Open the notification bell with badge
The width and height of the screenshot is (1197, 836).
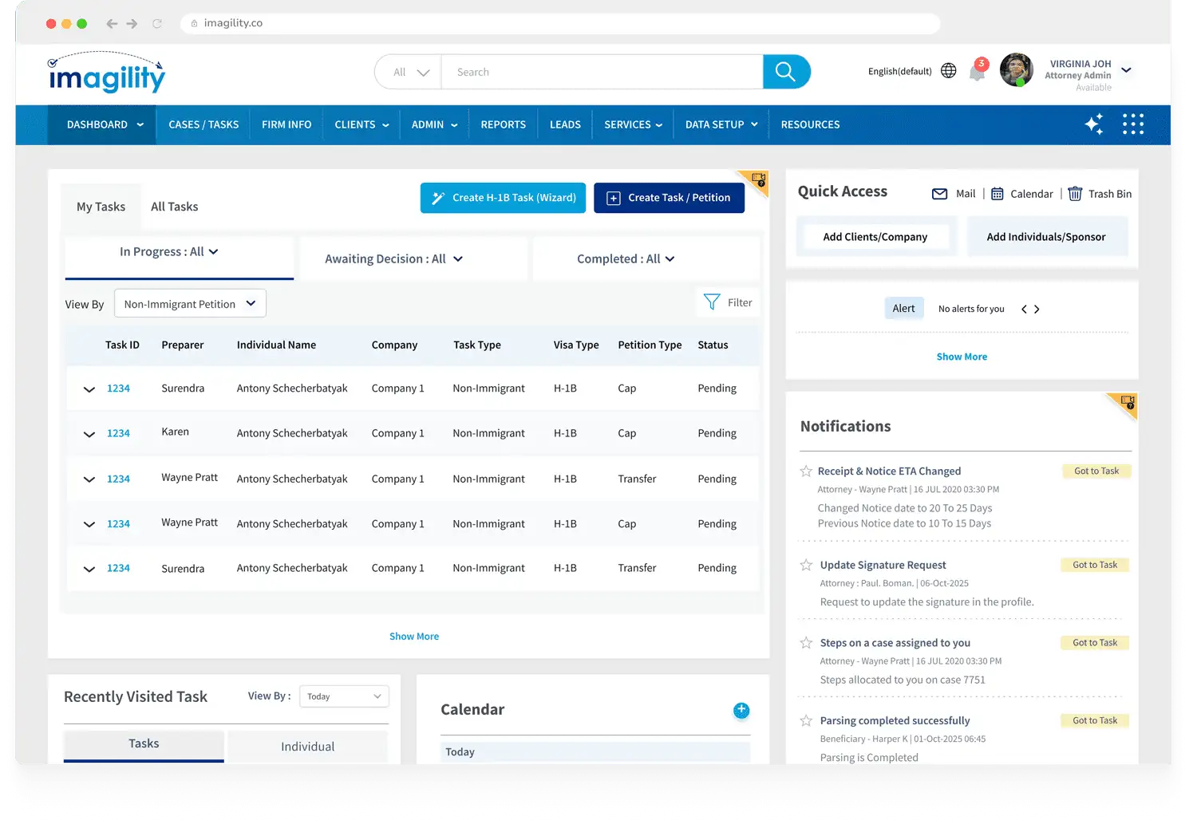(977, 72)
